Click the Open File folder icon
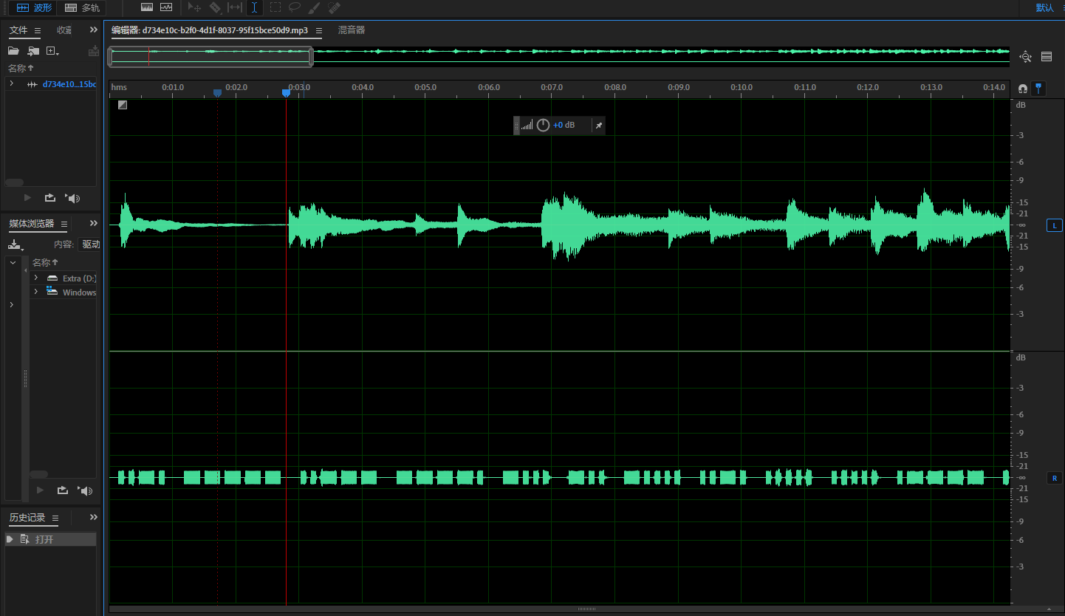The height and width of the screenshot is (616, 1065). (x=13, y=51)
